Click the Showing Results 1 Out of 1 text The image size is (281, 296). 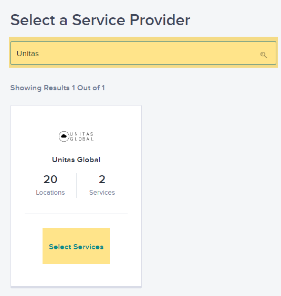(57, 88)
